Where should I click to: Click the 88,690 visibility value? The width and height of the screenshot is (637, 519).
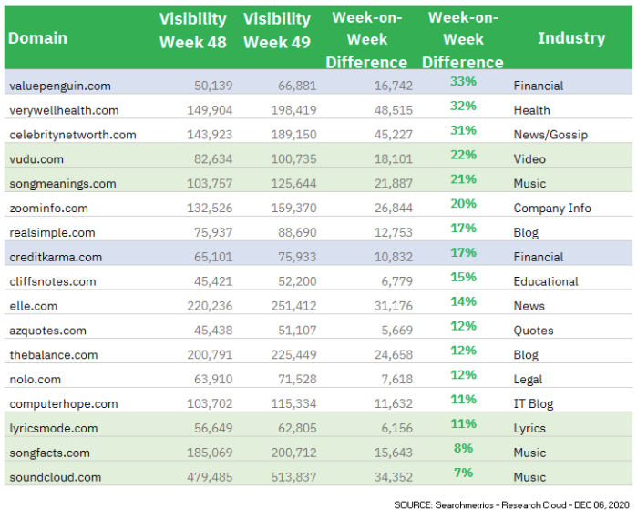(x=297, y=232)
